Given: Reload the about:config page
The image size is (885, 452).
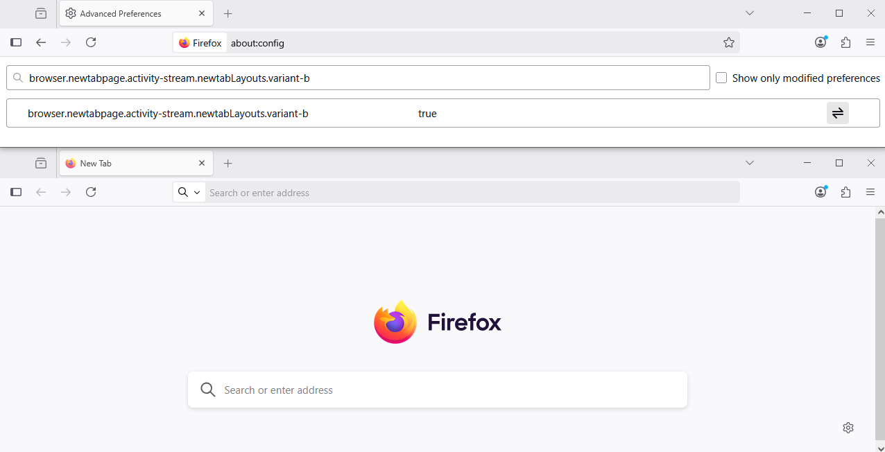Looking at the screenshot, I should click(x=91, y=42).
